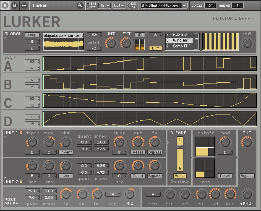Screen dimensions: 261x211
Task: Adjust the filter mod knob
Action: (225, 142)
